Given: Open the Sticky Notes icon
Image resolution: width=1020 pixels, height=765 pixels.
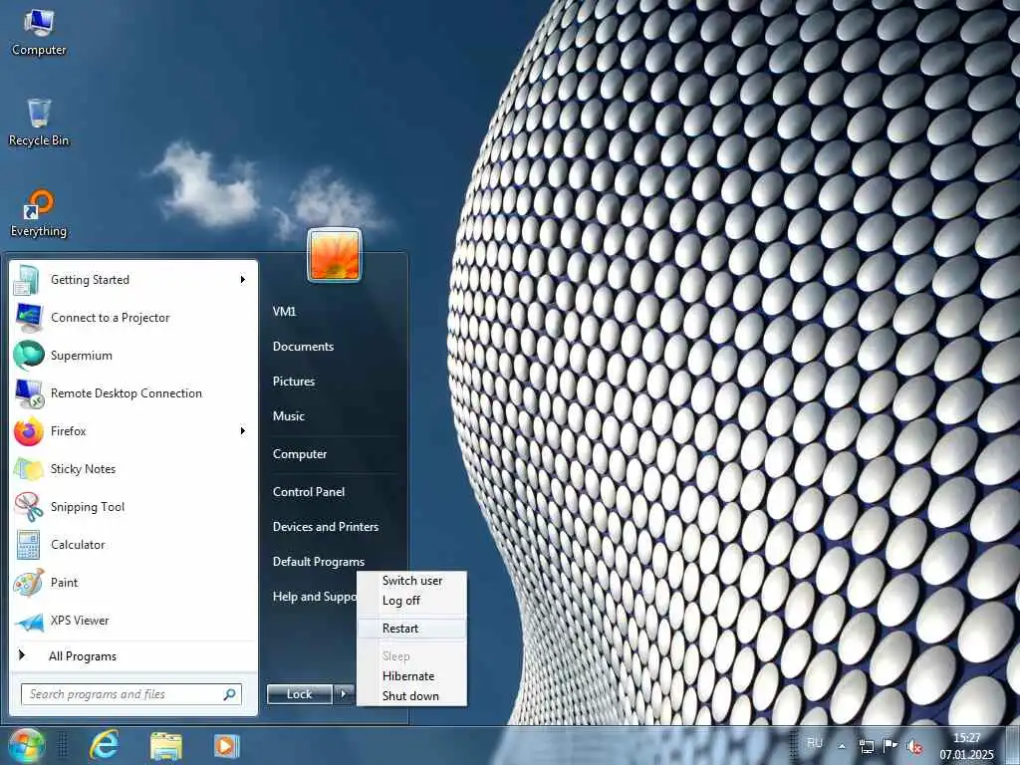Looking at the screenshot, I should point(28,468).
